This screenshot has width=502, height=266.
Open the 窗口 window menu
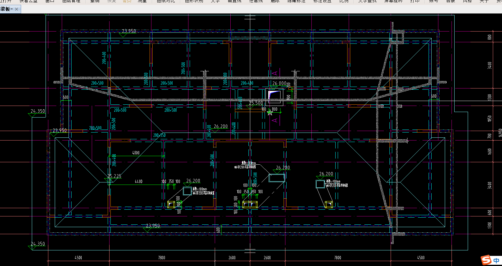coord(50,1)
